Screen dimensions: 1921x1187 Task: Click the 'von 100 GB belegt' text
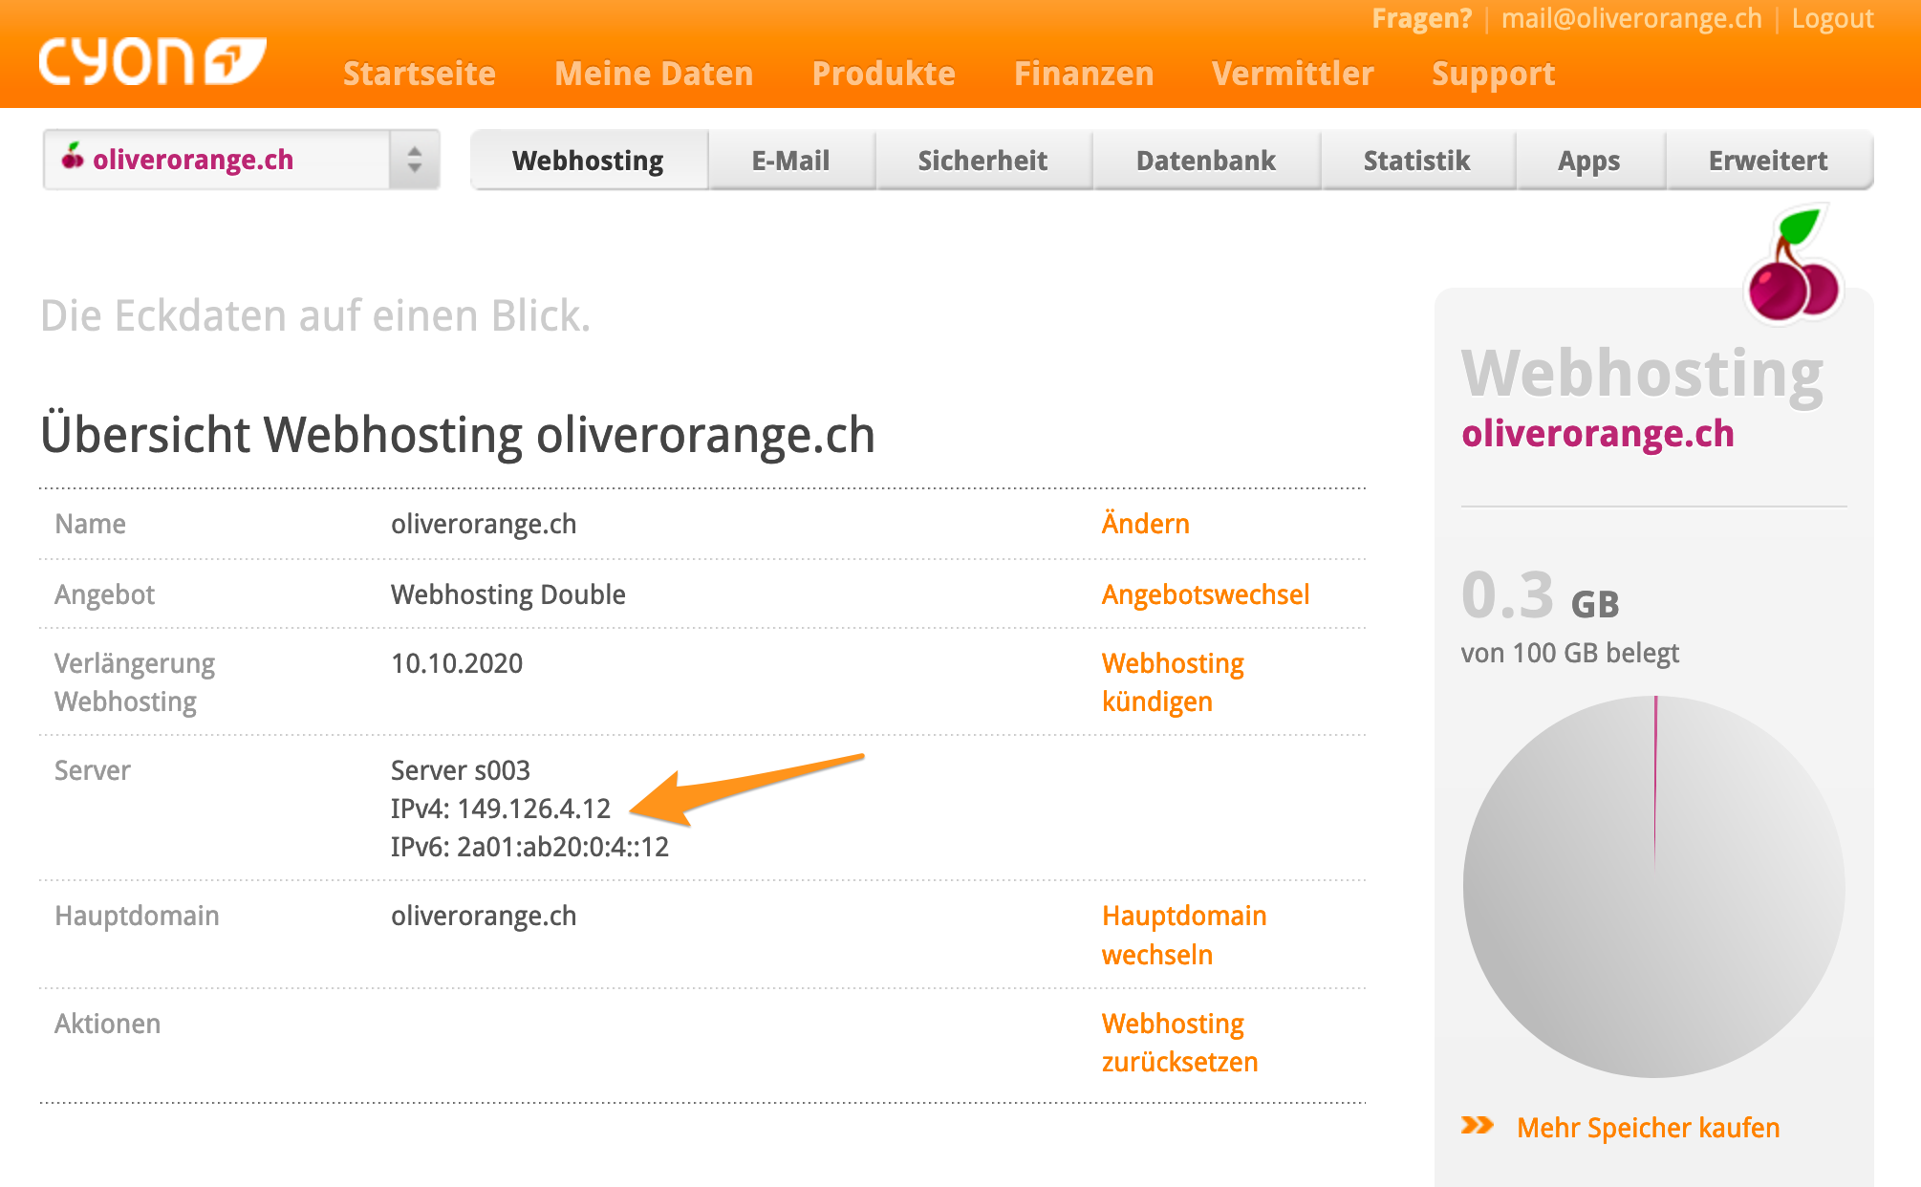[x=1569, y=653]
